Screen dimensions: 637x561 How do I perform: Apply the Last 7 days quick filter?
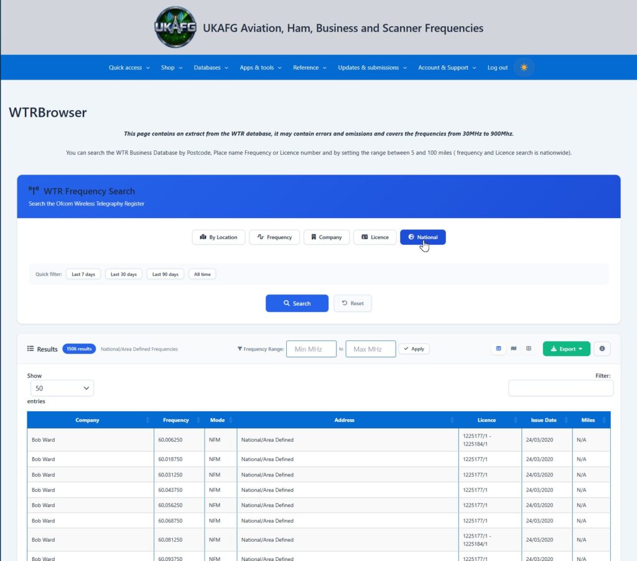pos(83,274)
